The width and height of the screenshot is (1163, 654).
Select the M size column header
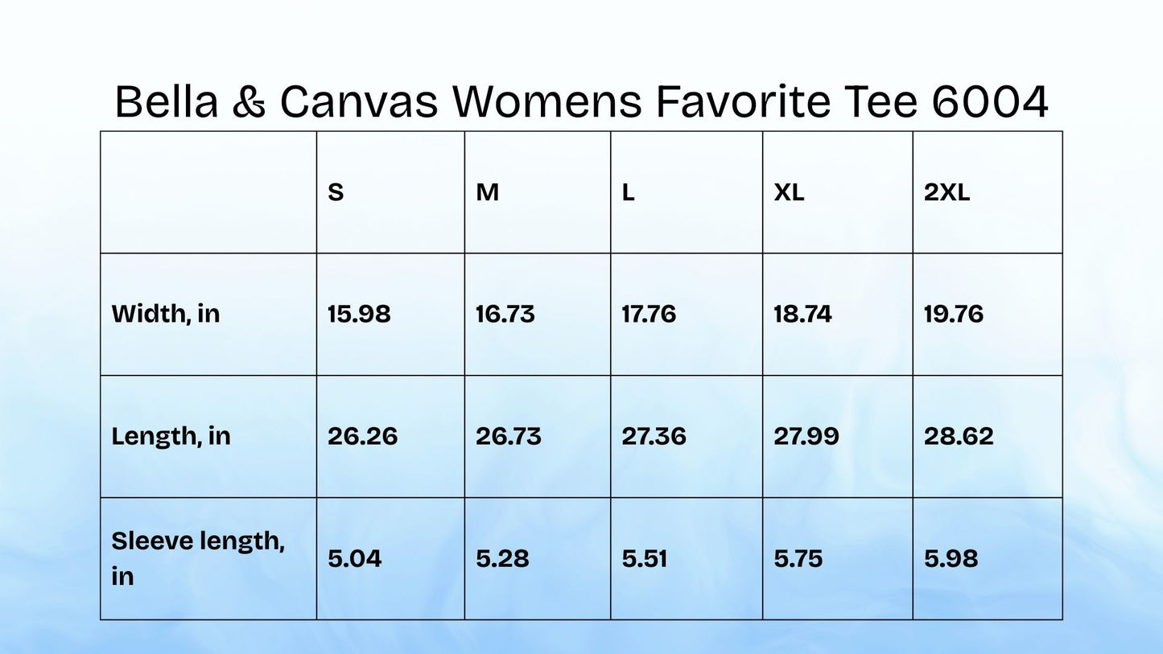tap(487, 193)
